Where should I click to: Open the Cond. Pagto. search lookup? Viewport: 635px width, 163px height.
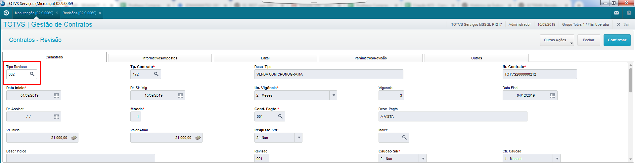coord(280,116)
